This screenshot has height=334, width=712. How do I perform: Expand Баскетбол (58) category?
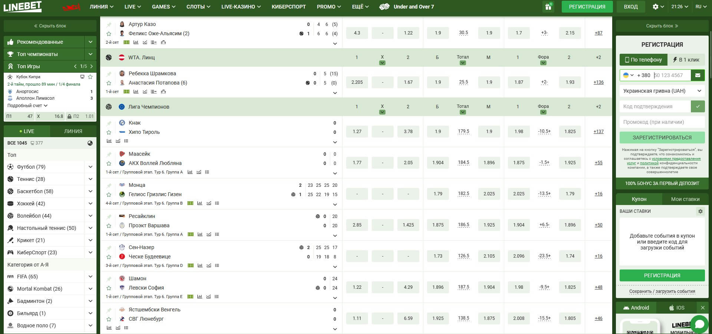[90, 191]
